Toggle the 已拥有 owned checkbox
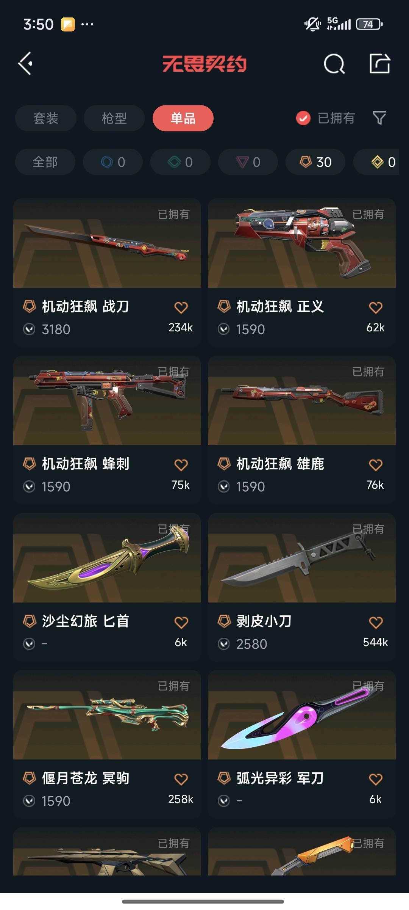The height and width of the screenshot is (910, 409). 303,118
